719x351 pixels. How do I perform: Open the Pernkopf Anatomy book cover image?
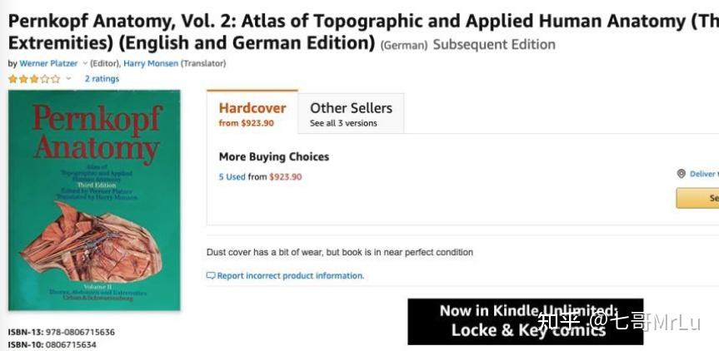(x=94, y=200)
